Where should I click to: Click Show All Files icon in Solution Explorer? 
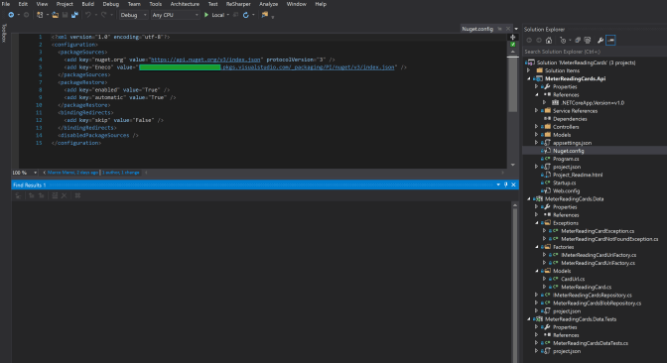(x=588, y=40)
